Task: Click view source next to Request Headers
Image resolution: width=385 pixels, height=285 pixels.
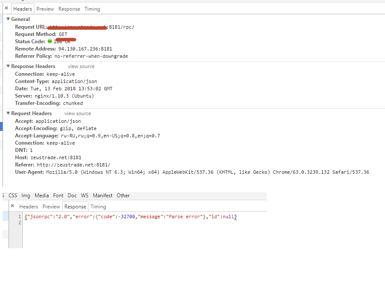Action: pyautogui.click(x=78, y=113)
